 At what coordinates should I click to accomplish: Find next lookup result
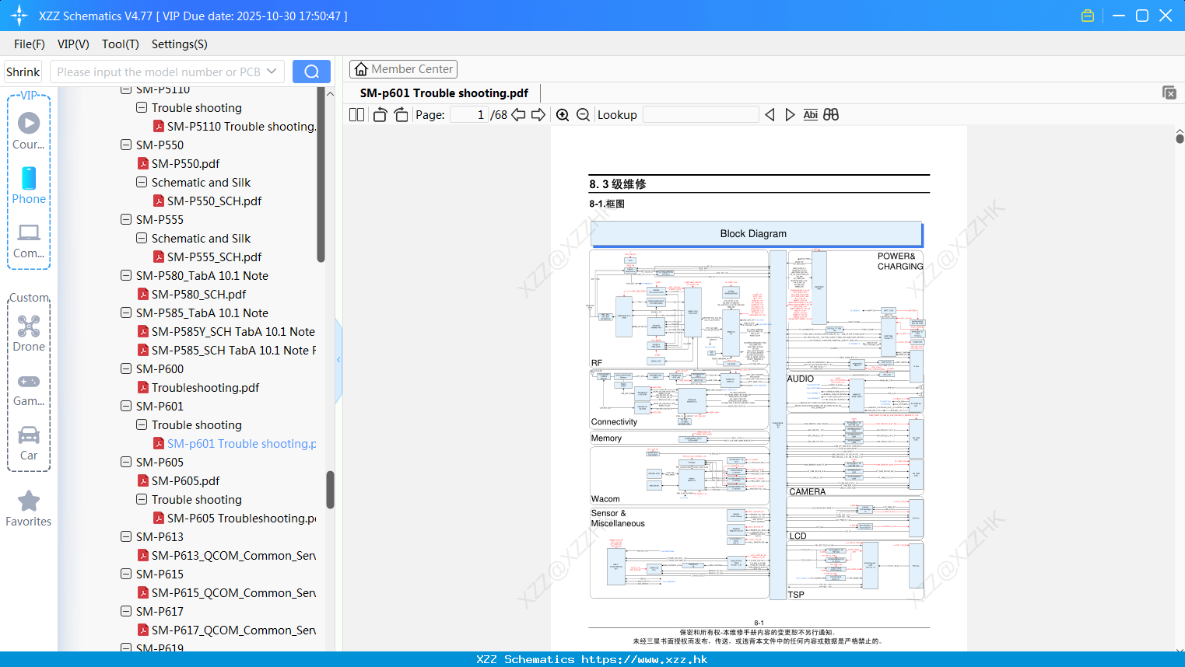point(790,114)
